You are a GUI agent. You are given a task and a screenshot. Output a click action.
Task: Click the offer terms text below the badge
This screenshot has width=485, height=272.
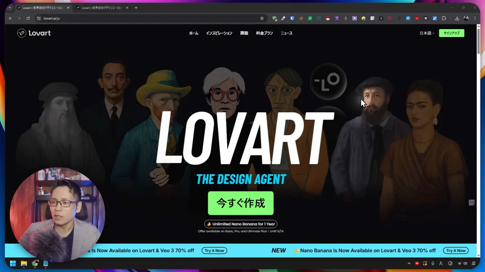point(241,231)
